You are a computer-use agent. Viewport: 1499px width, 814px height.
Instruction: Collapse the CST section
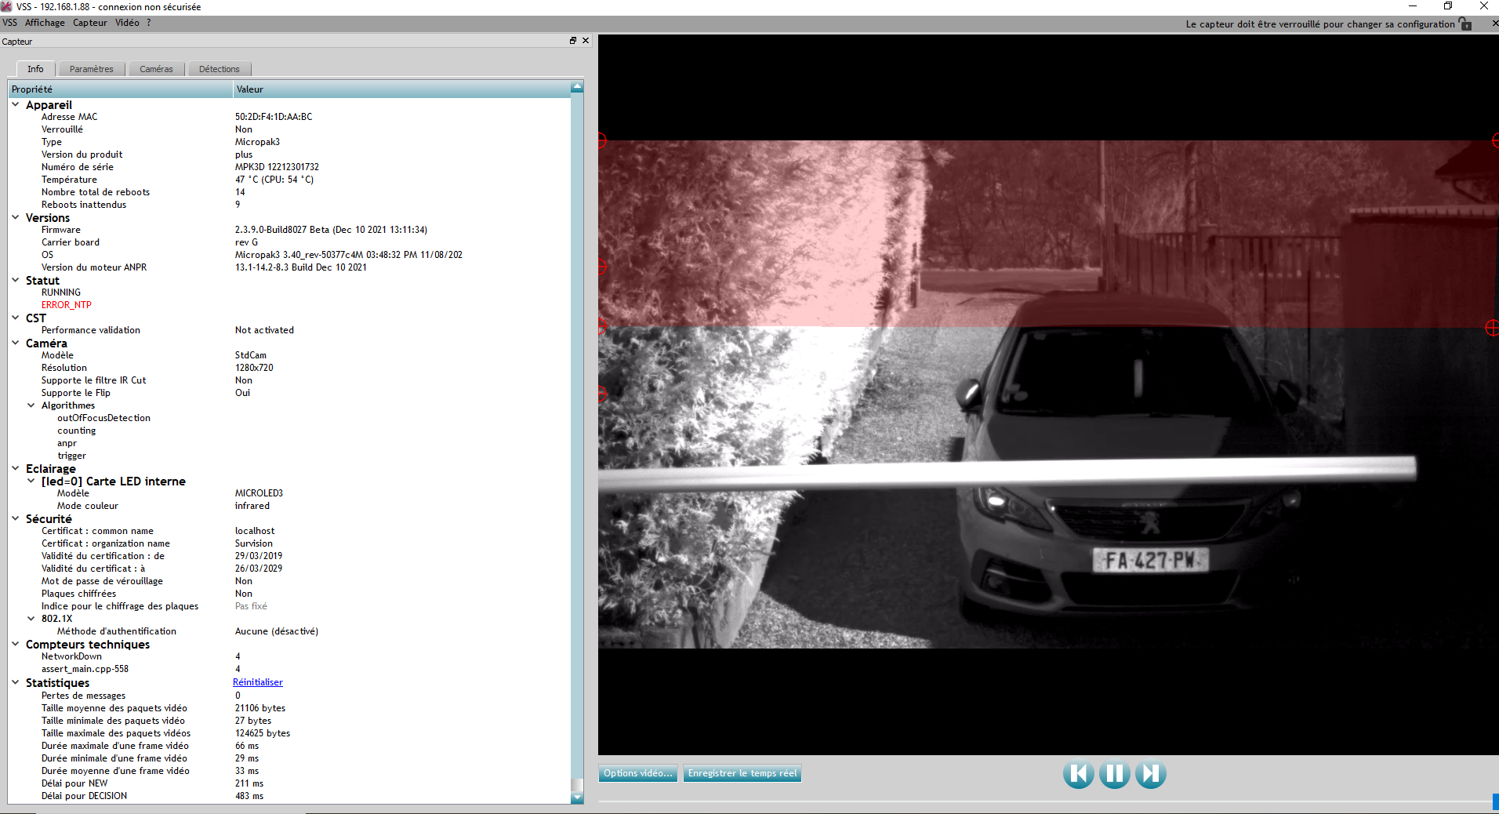point(16,318)
